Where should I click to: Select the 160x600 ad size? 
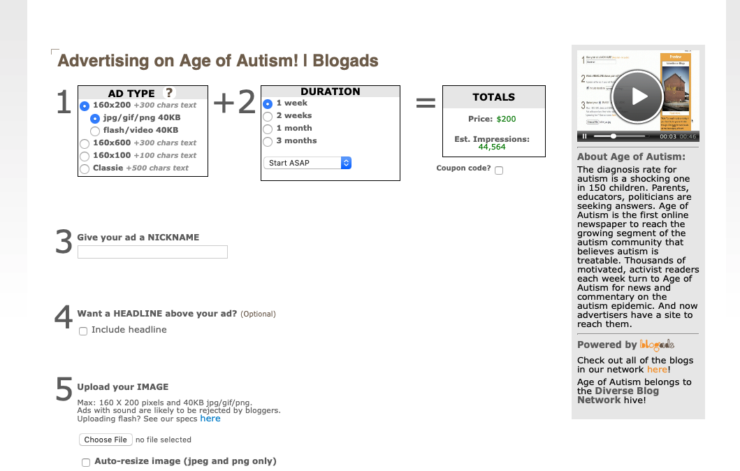click(x=85, y=143)
